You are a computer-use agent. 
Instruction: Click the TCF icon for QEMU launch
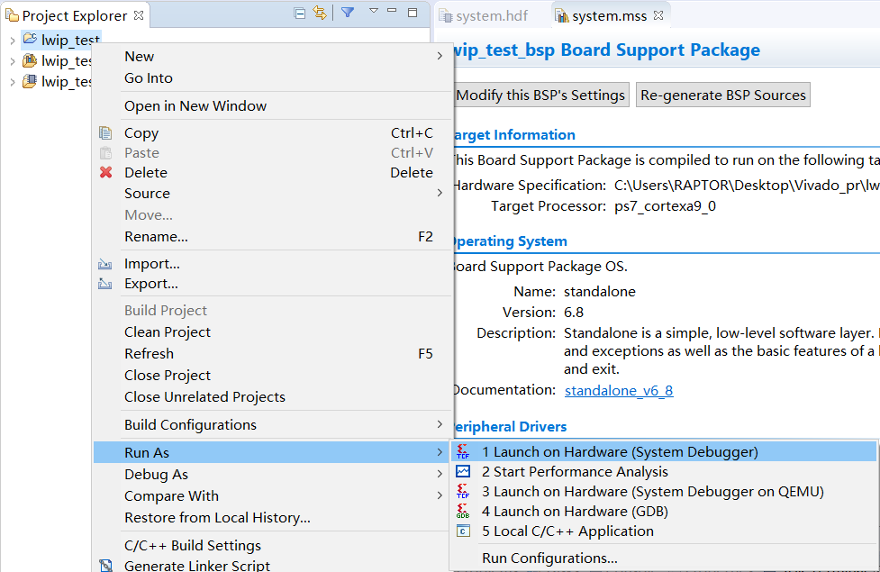coord(463,492)
